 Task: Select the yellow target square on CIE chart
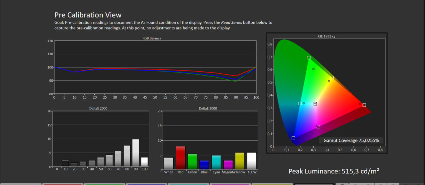point(332,78)
